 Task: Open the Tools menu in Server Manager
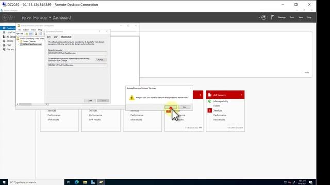[x=292, y=17]
